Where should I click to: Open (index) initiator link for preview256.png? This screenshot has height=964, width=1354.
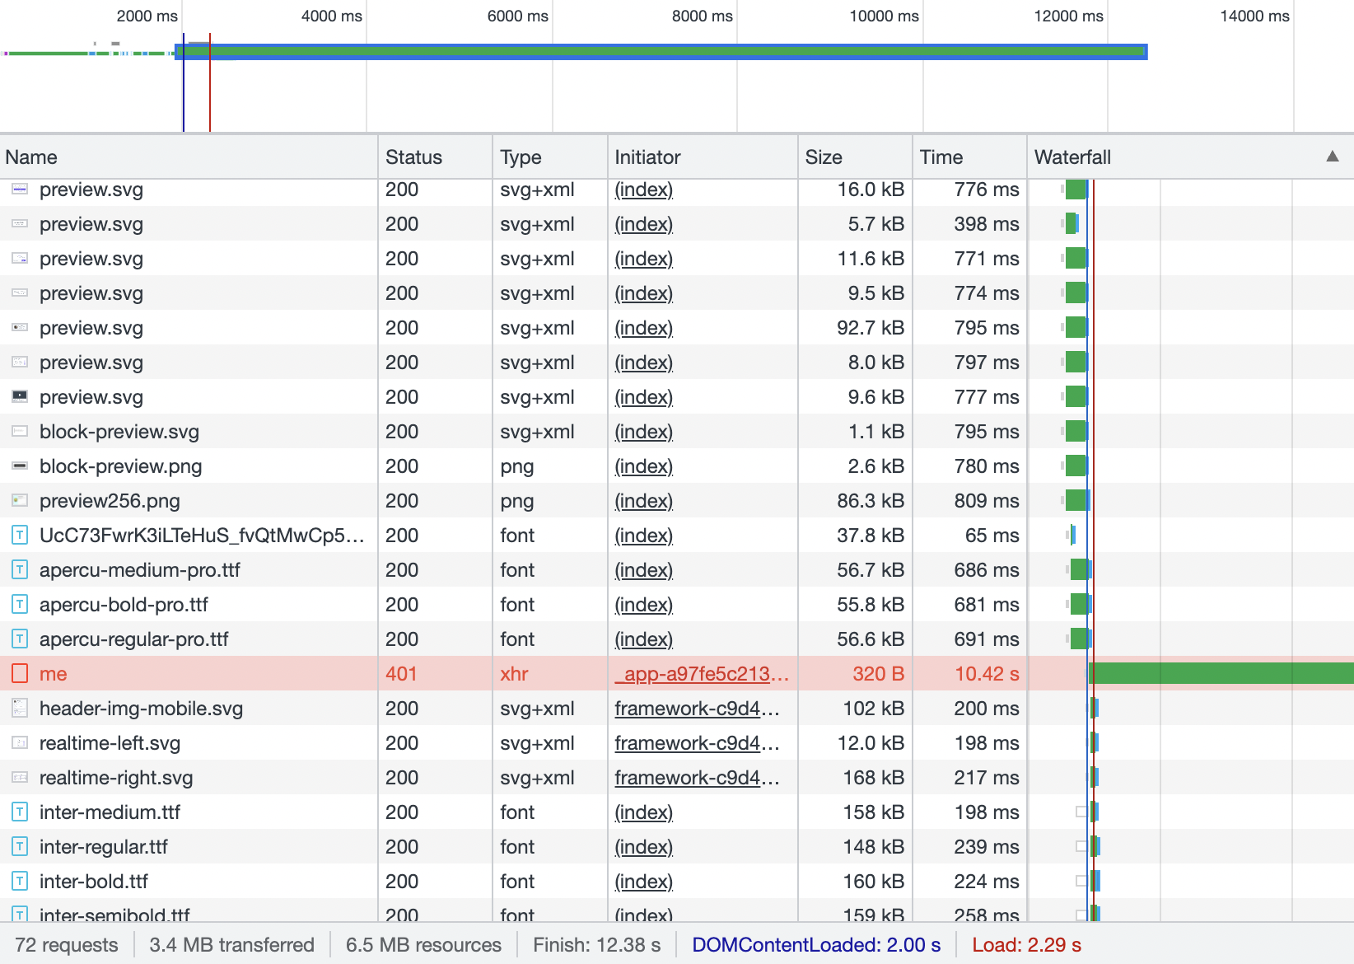(643, 500)
